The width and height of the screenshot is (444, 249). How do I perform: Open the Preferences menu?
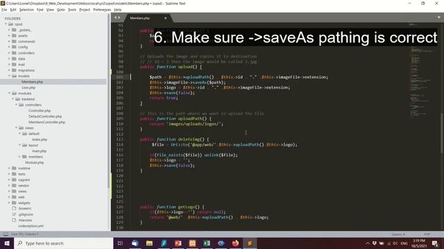click(102, 10)
